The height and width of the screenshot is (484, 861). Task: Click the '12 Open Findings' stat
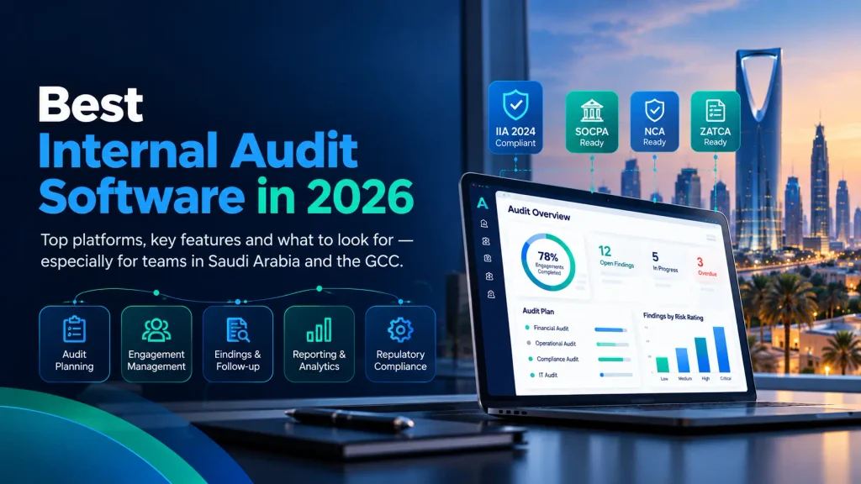coord(616,257)
